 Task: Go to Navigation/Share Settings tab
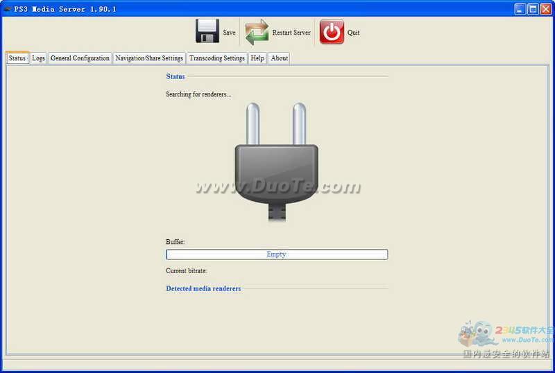(x=149, y=58)
